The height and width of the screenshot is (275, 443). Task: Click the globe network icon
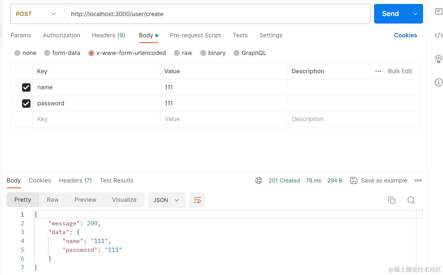[259, 180]
